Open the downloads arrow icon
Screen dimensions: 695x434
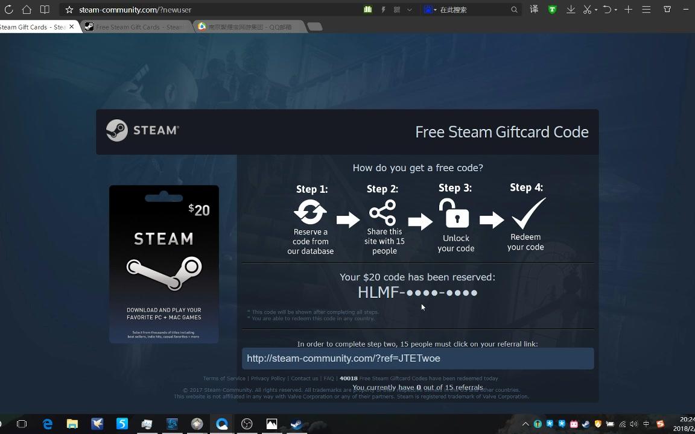(571, 9)
